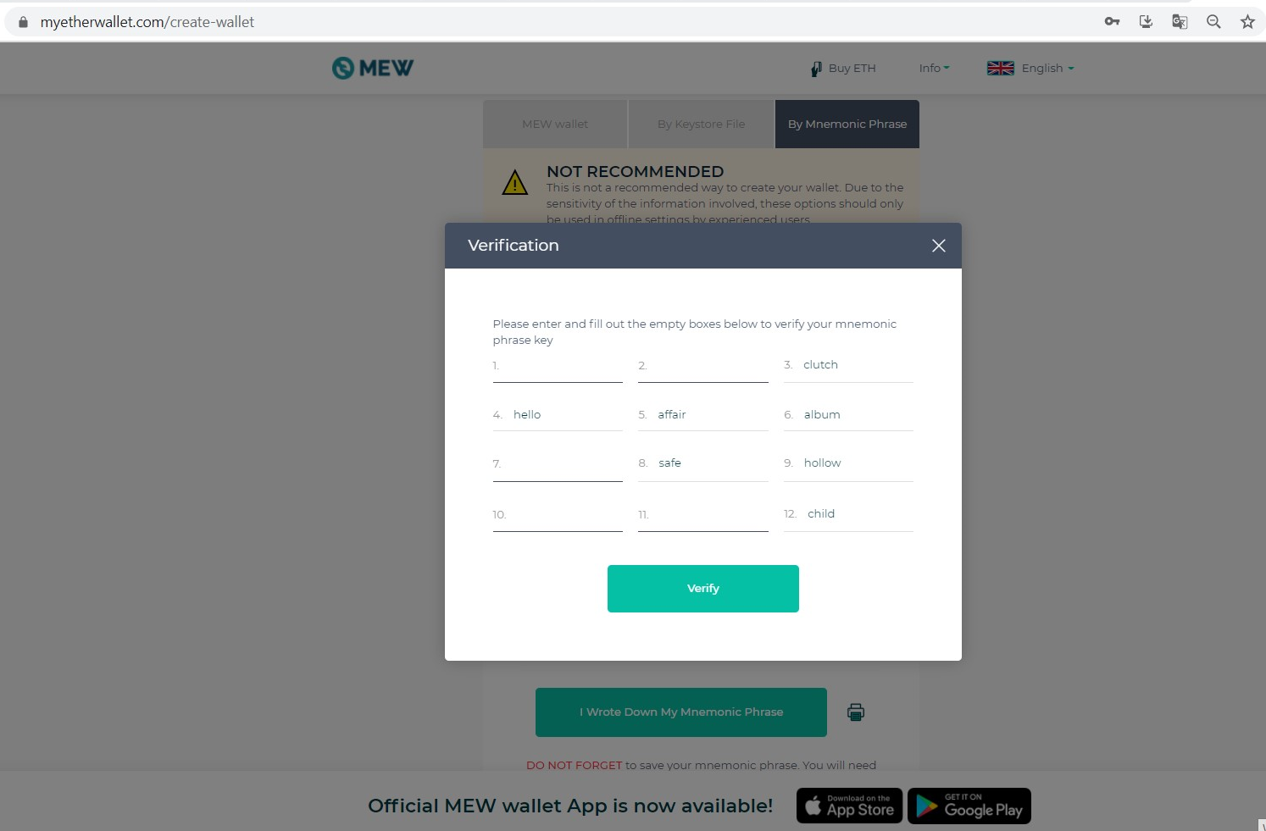The height and width of the screenshot is (831, 1266).
Task: Click the Verify button
Action: [702, 589]
